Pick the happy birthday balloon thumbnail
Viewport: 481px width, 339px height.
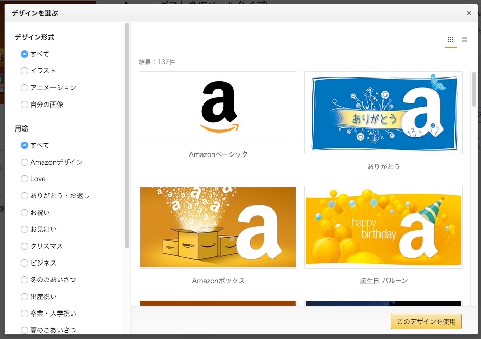click(383, 227)
